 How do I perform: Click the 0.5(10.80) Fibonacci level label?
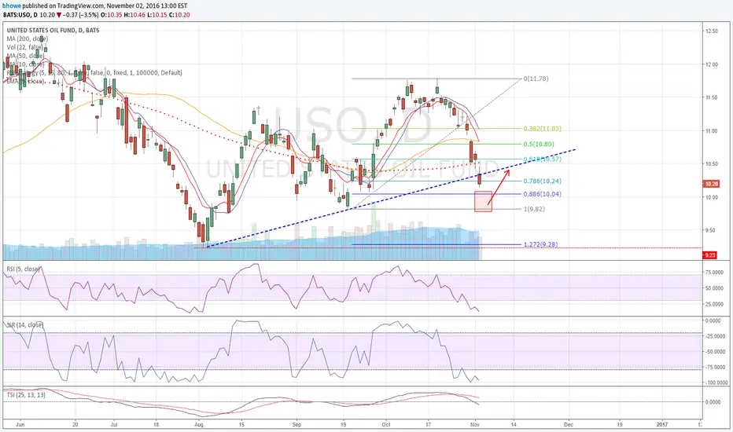coord(539,145)
